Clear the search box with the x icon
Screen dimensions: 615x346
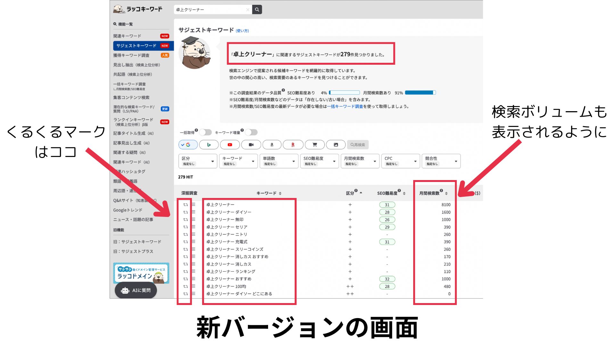pos(248,10)
